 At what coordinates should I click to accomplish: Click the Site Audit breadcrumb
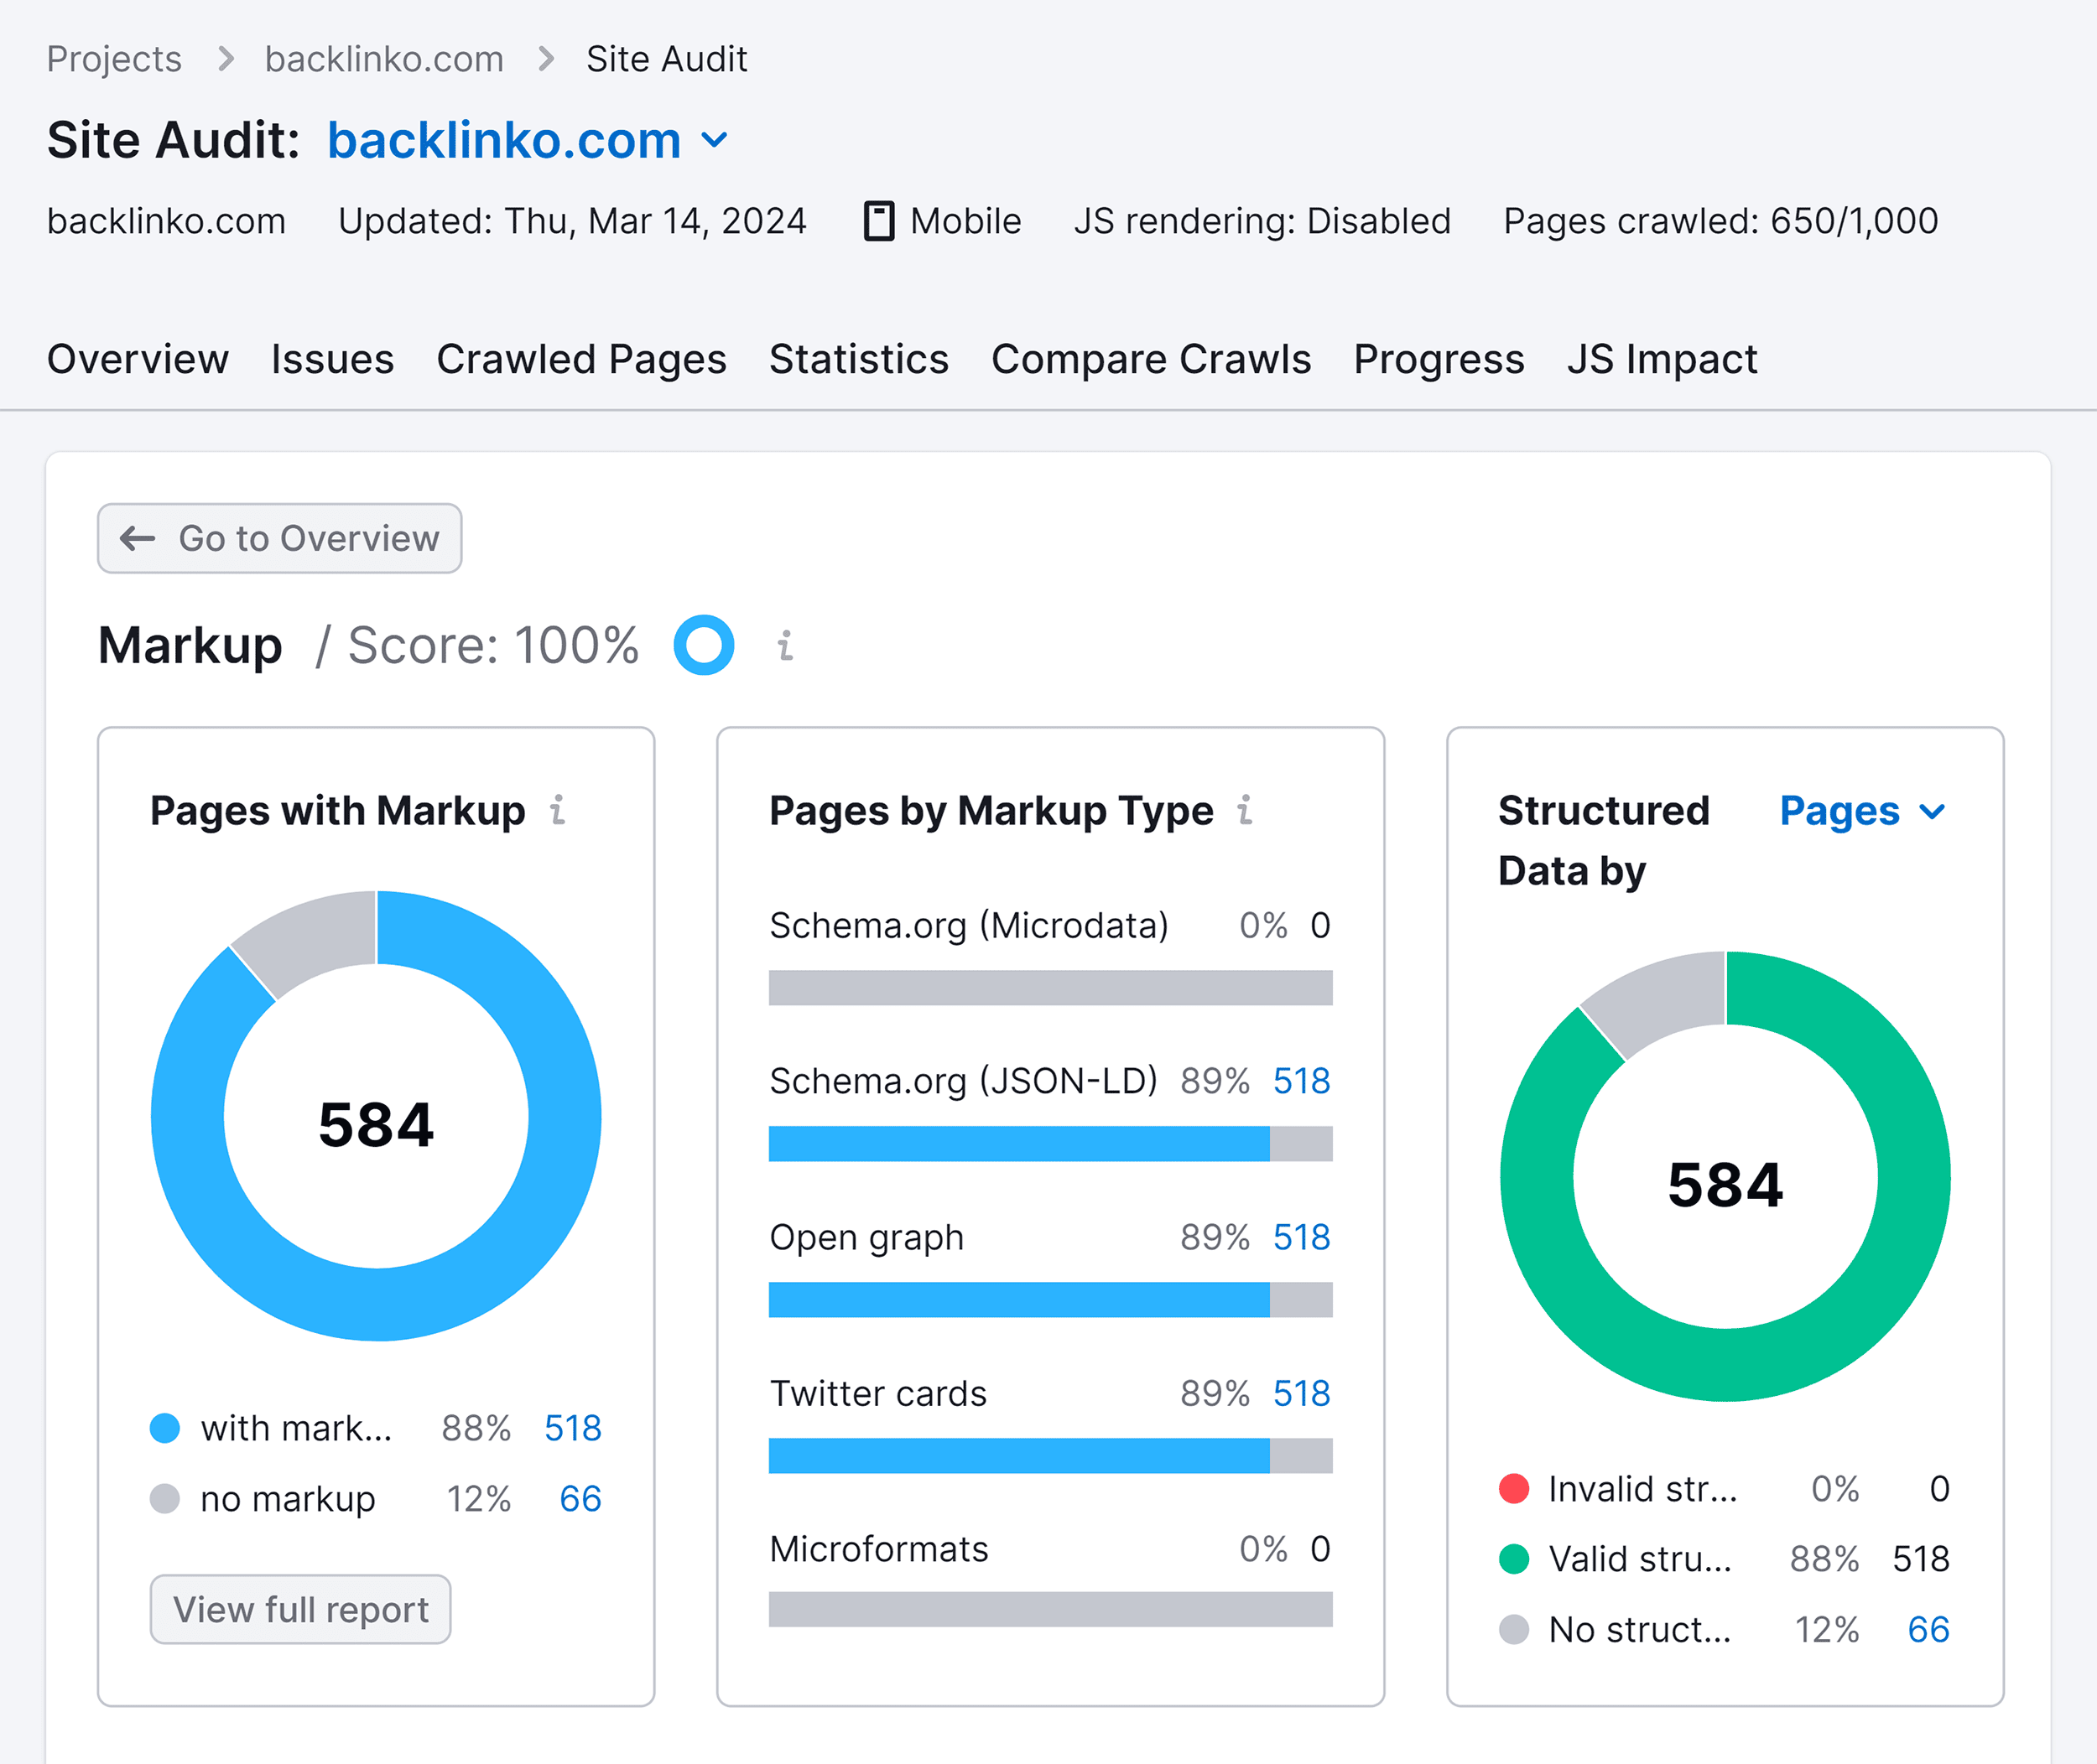tap(666, 59)
